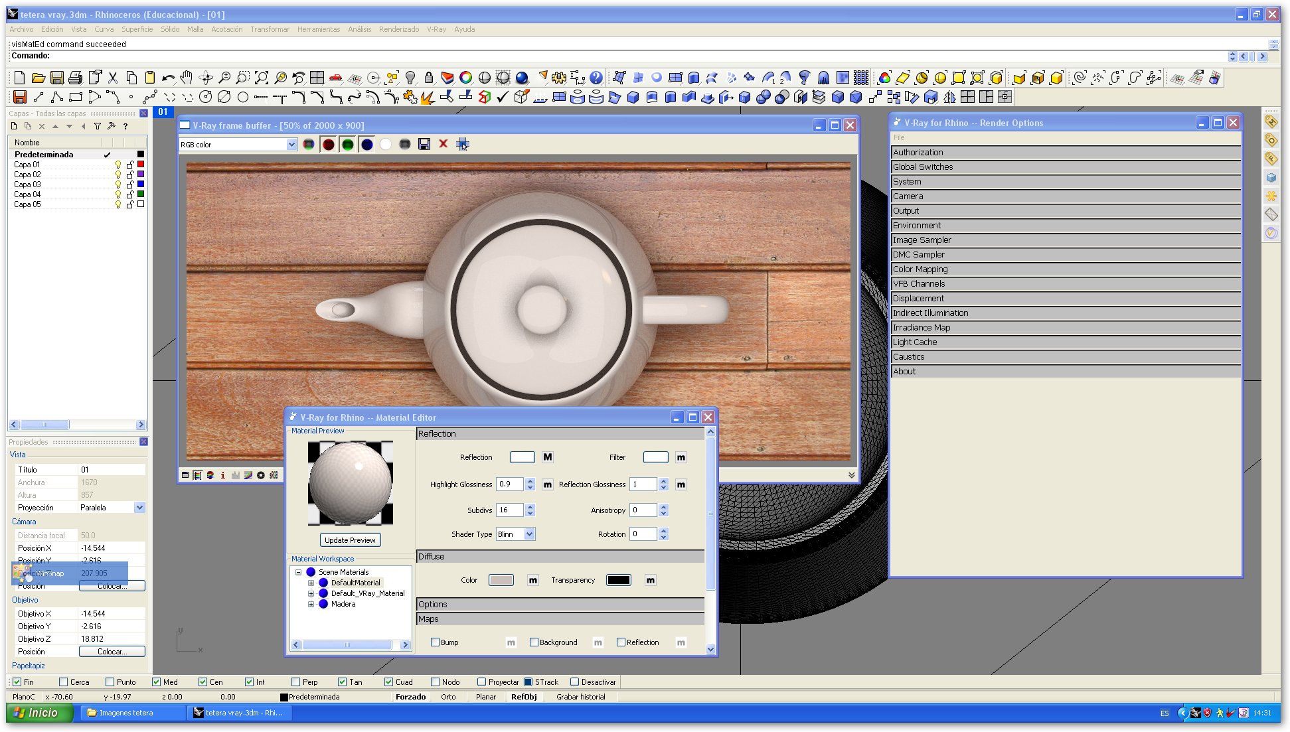Image resolution: width=1290 pixels, height=732 pixels.
Task: Check the Bump map checkbox
Action: coord(436,642)
